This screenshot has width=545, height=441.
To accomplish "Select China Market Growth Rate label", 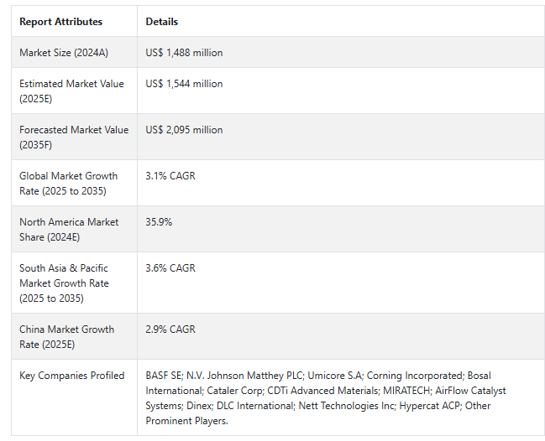I will click(x=66, y=336).
